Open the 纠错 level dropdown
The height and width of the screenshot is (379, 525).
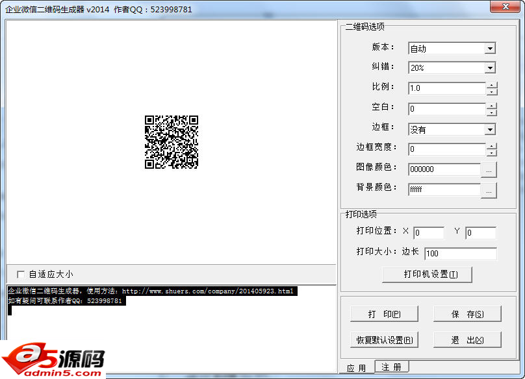[490, 68]
